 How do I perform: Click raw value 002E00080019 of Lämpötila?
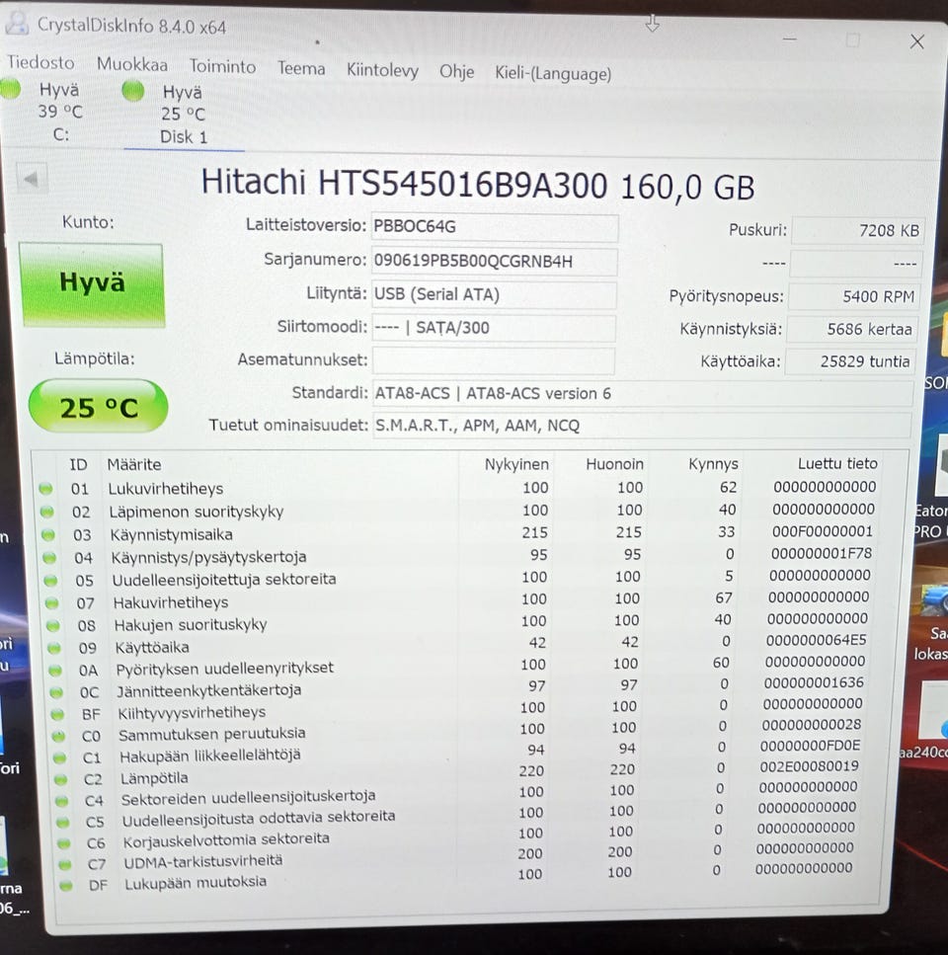809,765
